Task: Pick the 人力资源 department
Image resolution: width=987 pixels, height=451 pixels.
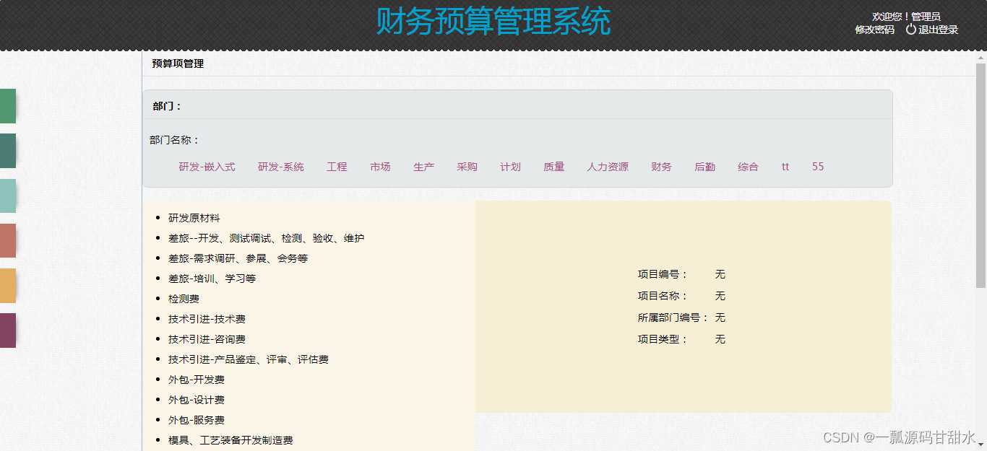Action: coord(608,167)
